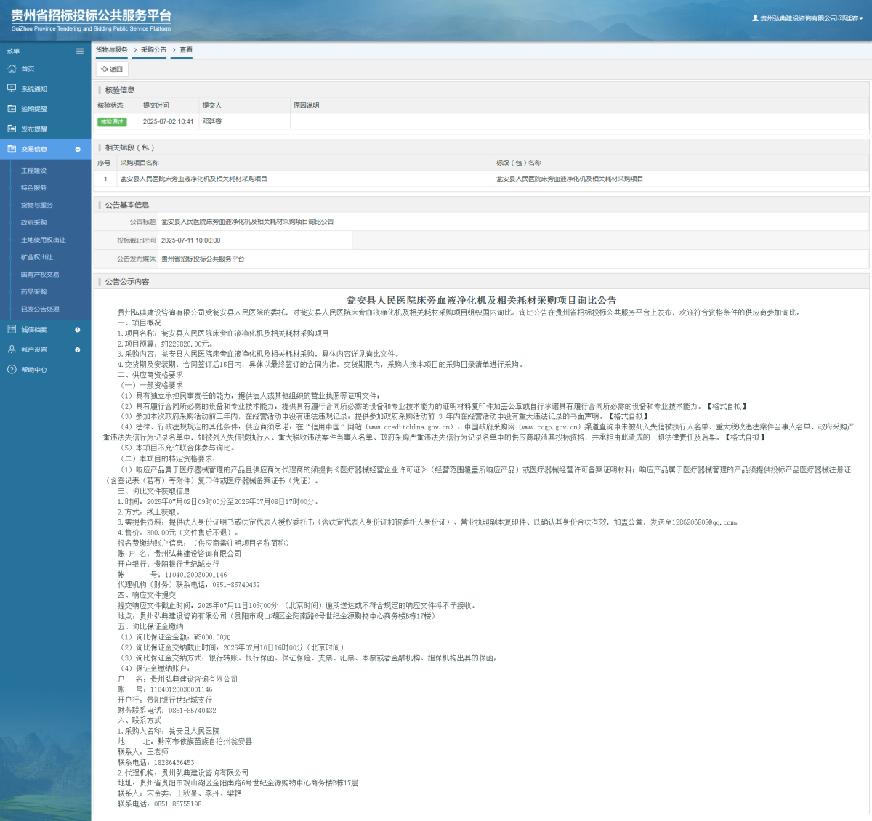Screen dimensions: 872x821
Task: Click the home icon for 首页
Action: [12, 69]
